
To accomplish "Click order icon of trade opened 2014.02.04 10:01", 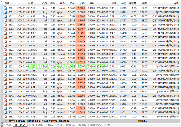I will point(5,92).
